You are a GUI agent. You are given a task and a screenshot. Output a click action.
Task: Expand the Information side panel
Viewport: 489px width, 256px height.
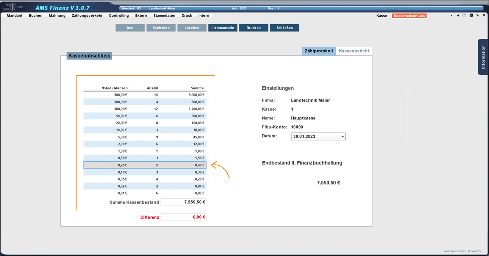point(483,57)
